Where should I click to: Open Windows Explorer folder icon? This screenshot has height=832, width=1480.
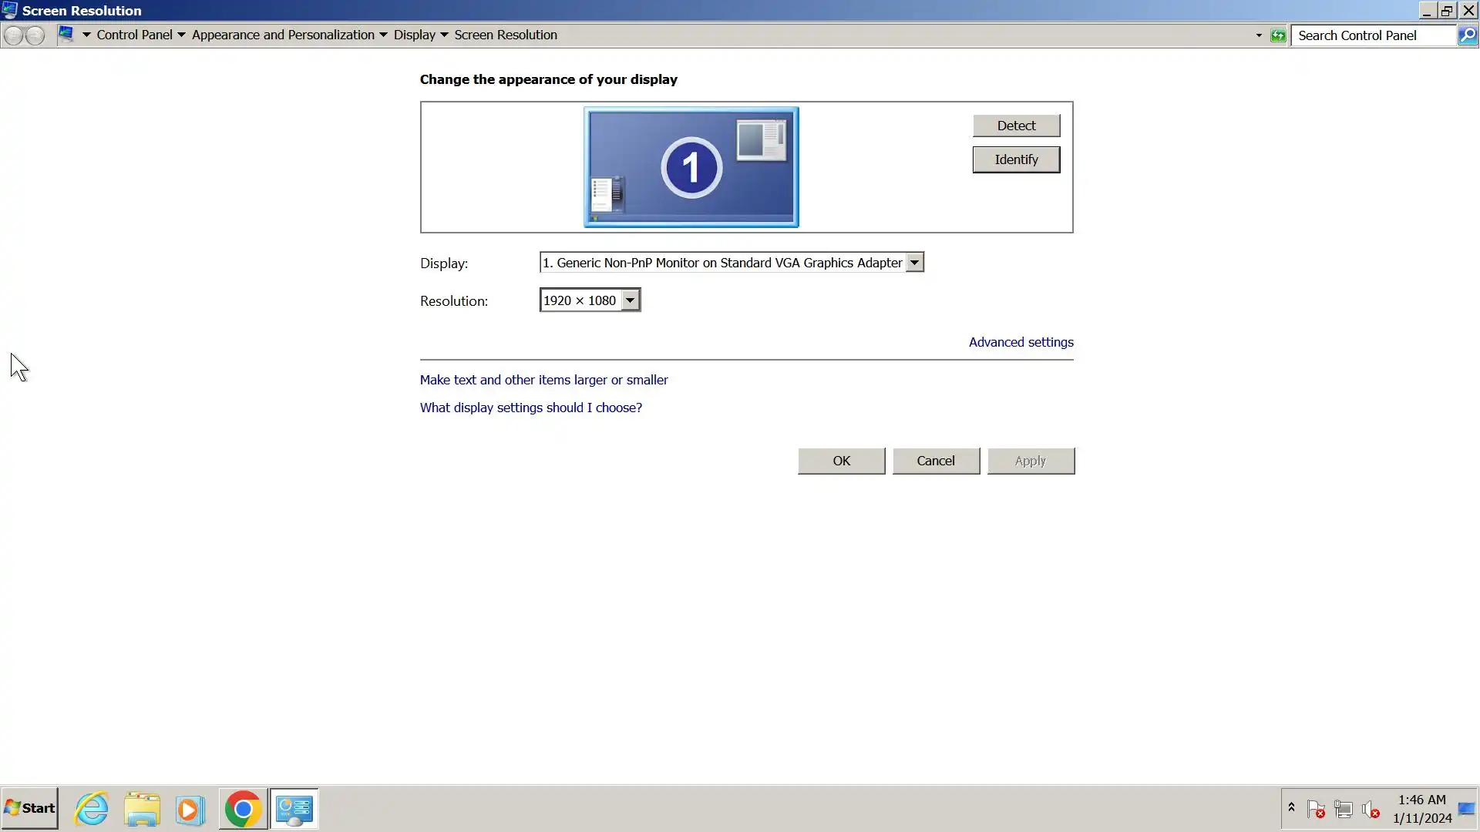[142, 809]
